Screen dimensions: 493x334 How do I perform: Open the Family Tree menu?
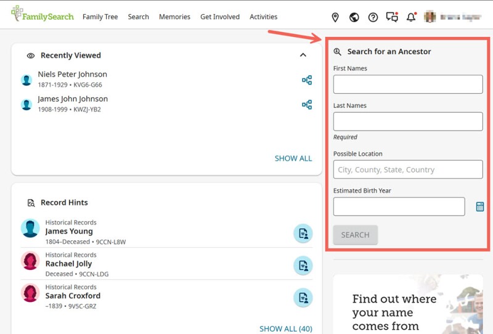(x=100, y=17)
